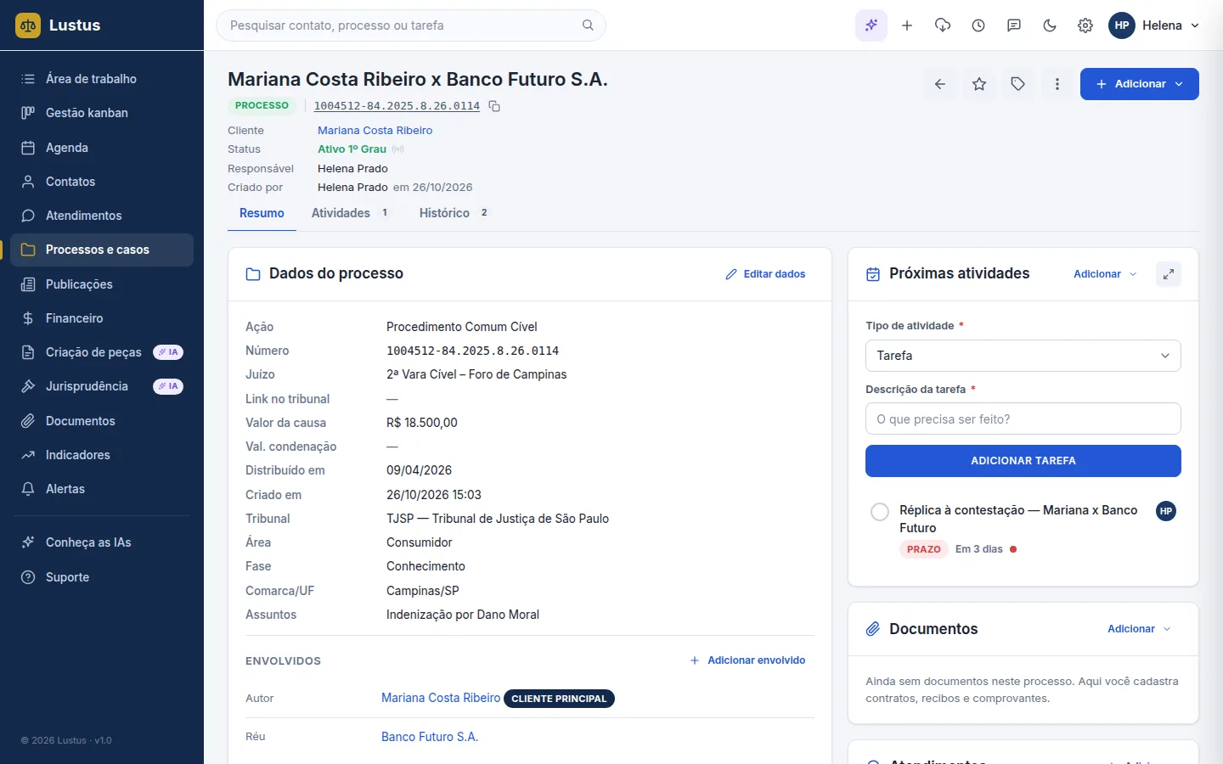This screenshot has width=1223, height=764.
Task: Mark Réplica à contestação task as done
Action: point(880,512)
